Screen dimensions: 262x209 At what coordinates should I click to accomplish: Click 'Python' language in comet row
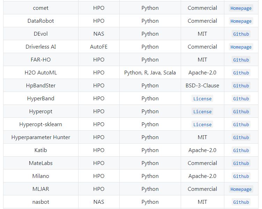pyautogui.click(x=150, y=8)
